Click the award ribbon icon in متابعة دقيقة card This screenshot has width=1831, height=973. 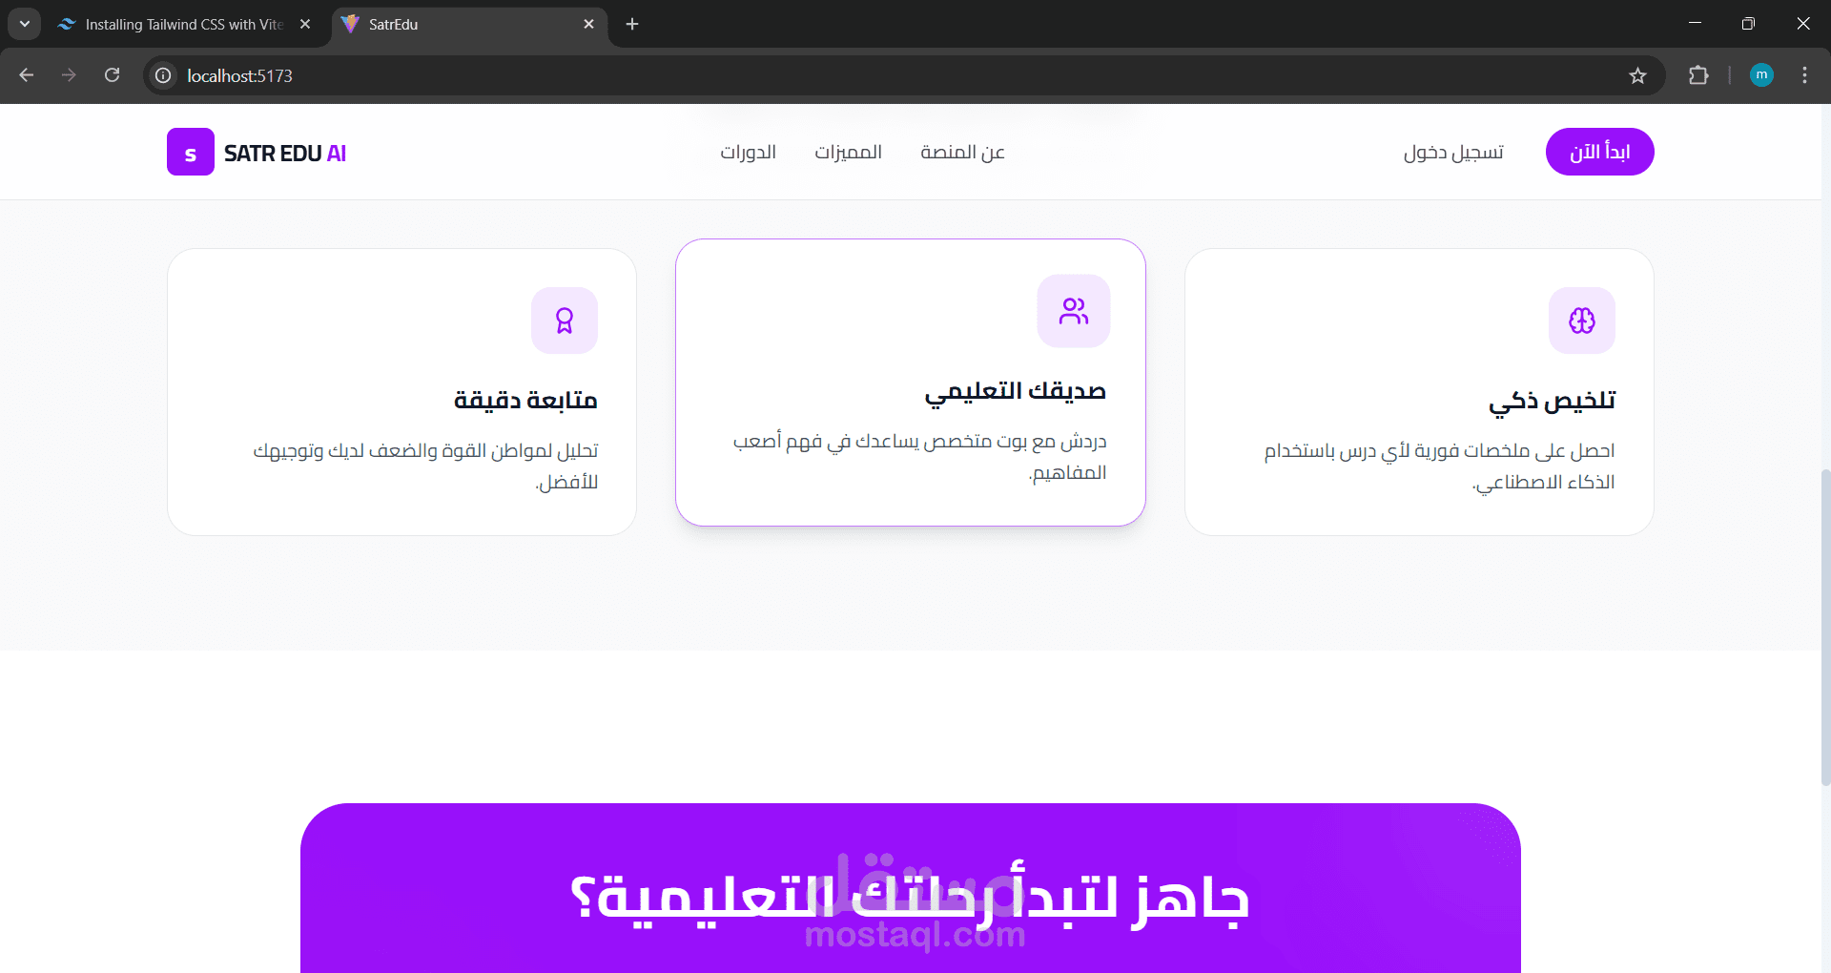coord(565,321)
